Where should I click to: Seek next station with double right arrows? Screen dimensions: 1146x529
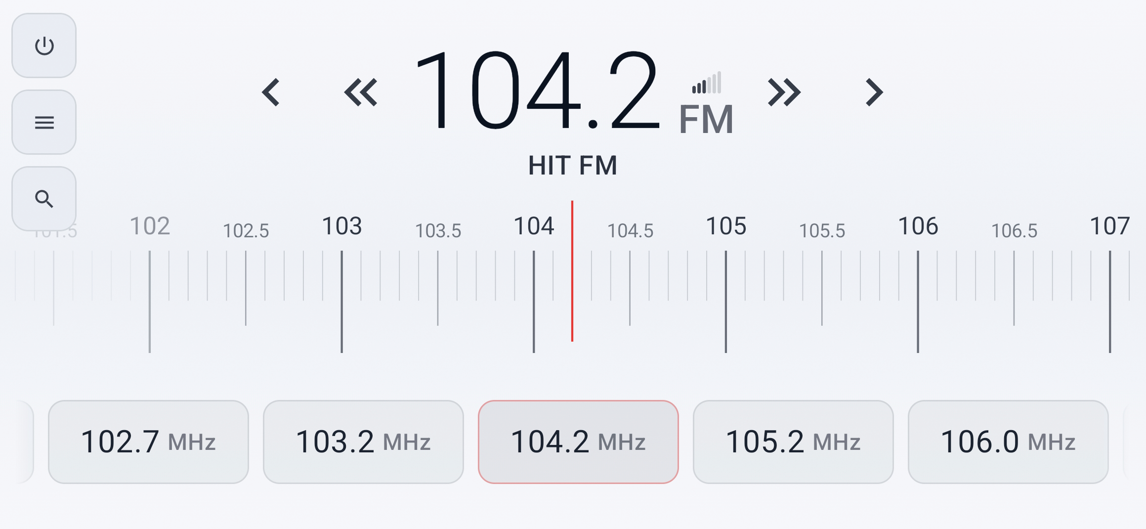tap(784, 92)
